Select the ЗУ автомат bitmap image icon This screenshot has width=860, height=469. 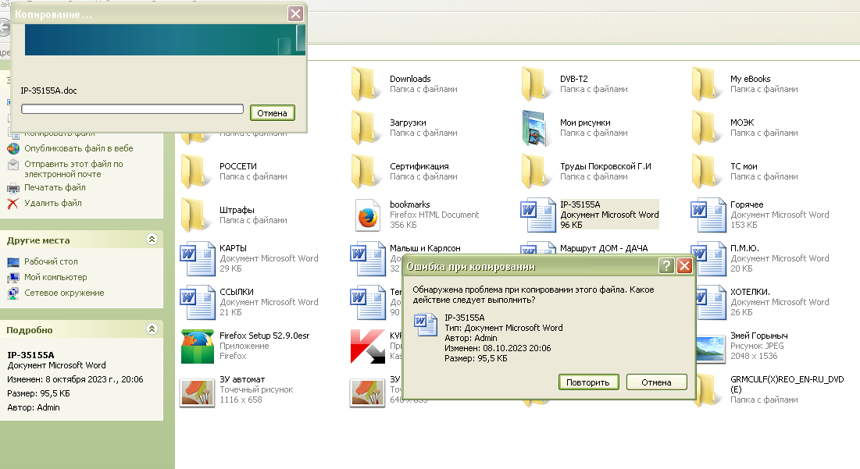click(x=195, y=389)
